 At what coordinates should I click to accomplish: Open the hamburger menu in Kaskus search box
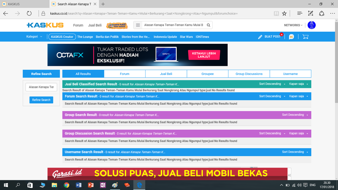(138, 25)
